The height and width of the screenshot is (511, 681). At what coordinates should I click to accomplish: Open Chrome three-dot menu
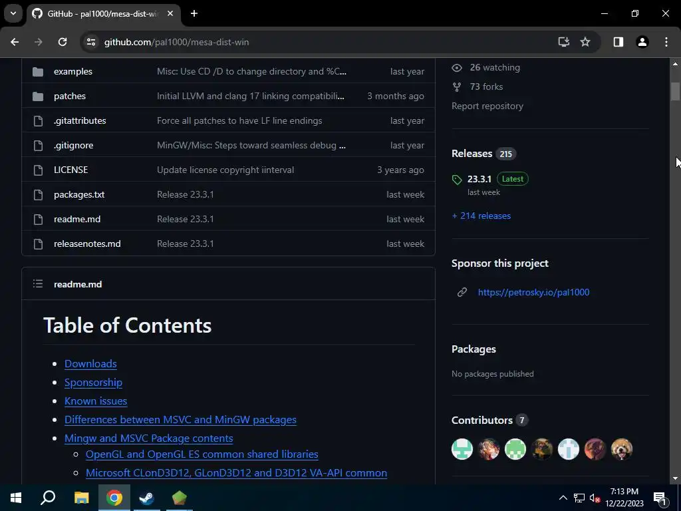click(666, 42)
